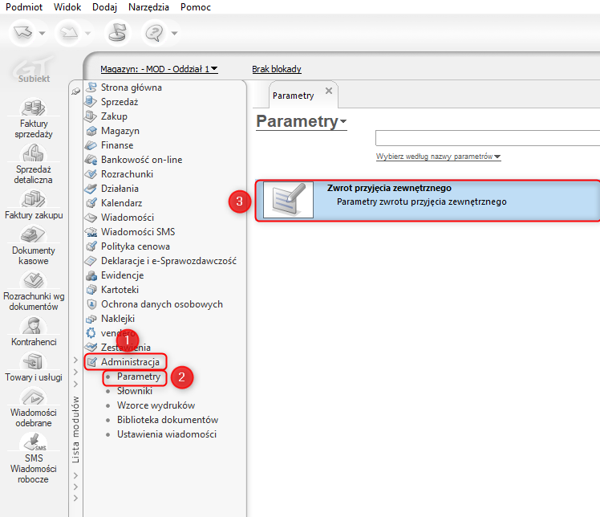Open the Faktury sprzedaży shortcut icon
600x517 pixels.
tap(34, 107)
